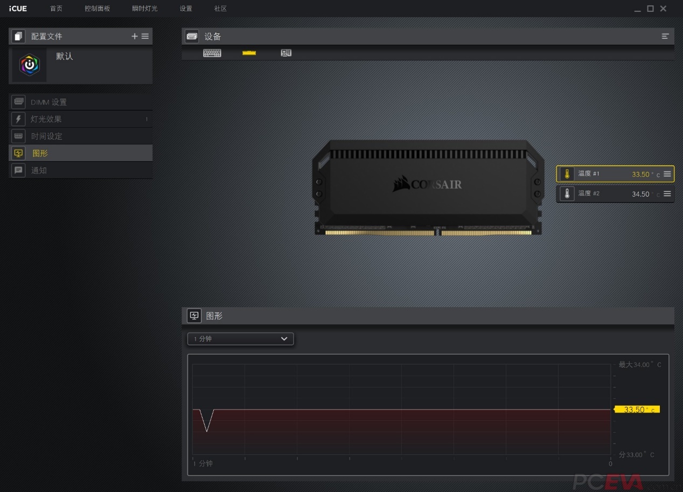The height and width of the screenshot is (492, 683).
Task: Open the profile list menu next to plus
Action: [x=145, y=36]
